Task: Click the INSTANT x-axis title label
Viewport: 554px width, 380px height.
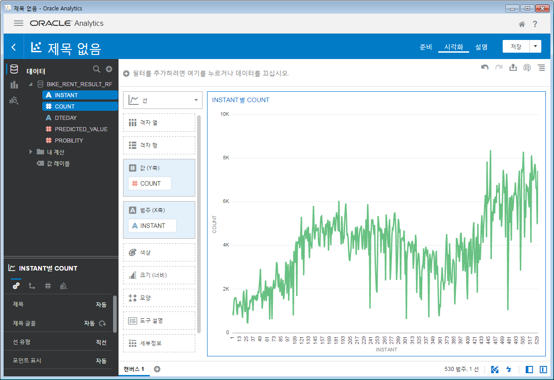Action: 386,350
